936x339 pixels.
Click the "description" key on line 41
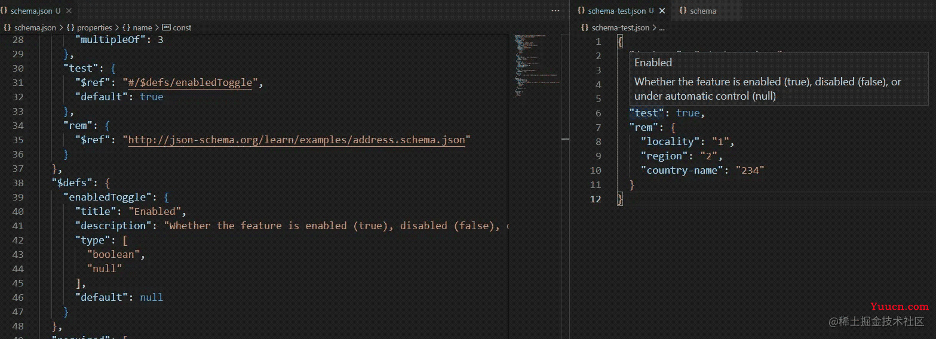pos(113,226)
